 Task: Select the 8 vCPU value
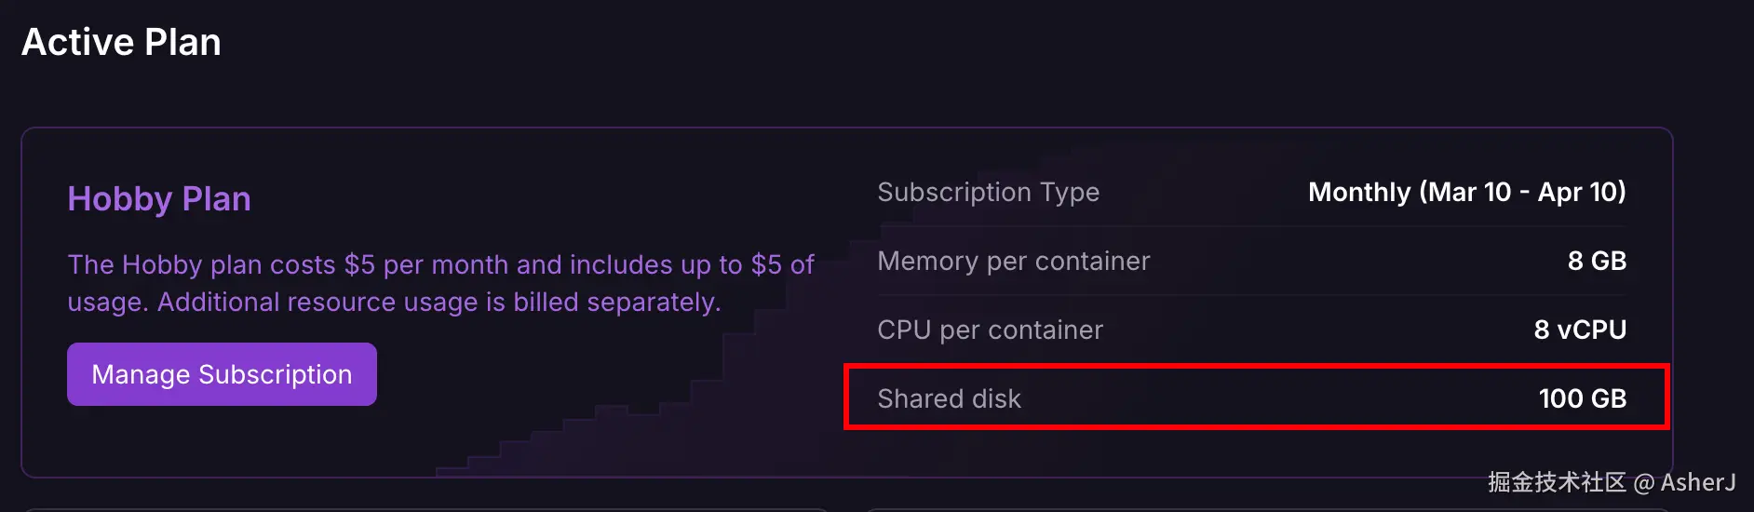1580,330
